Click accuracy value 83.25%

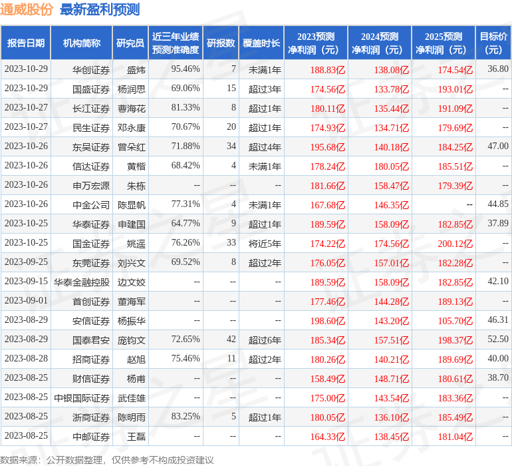186,416
